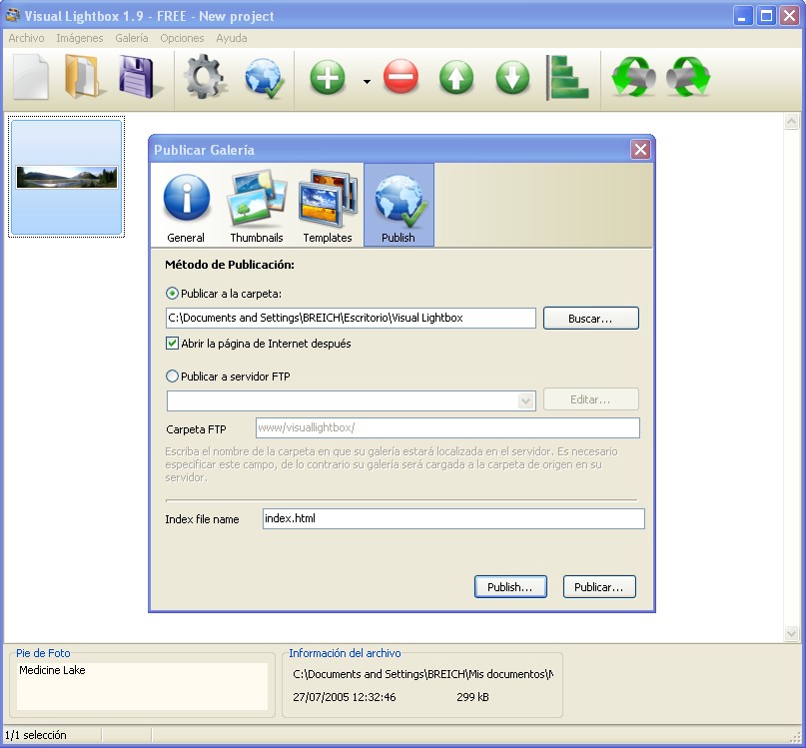Click the 1/1 selección status text

pyautogui.click(x=36, y=735)
